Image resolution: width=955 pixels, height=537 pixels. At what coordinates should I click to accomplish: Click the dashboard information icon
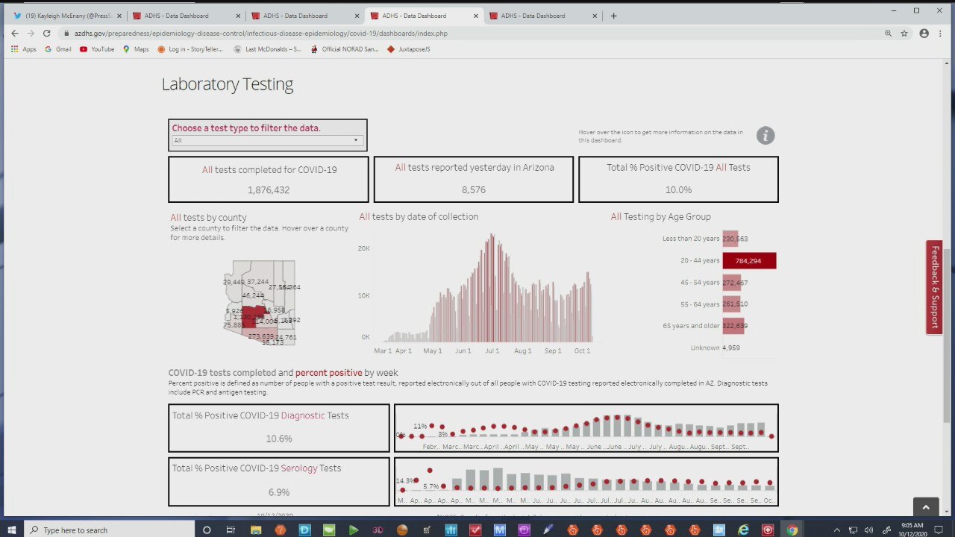[x=765, y=135]
